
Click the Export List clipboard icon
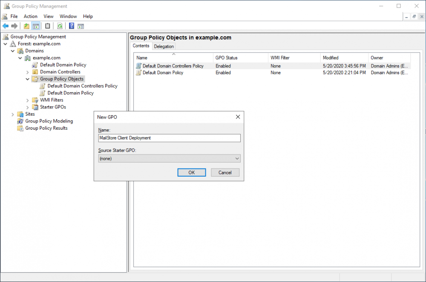[x=47, y=26]
